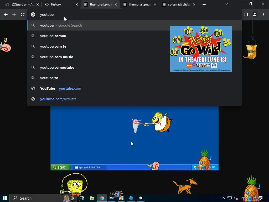Click Gary the snail on the game taskbar
Image resolution: width=269 pixels, height=202 pixels.
[x=153, y=166]
